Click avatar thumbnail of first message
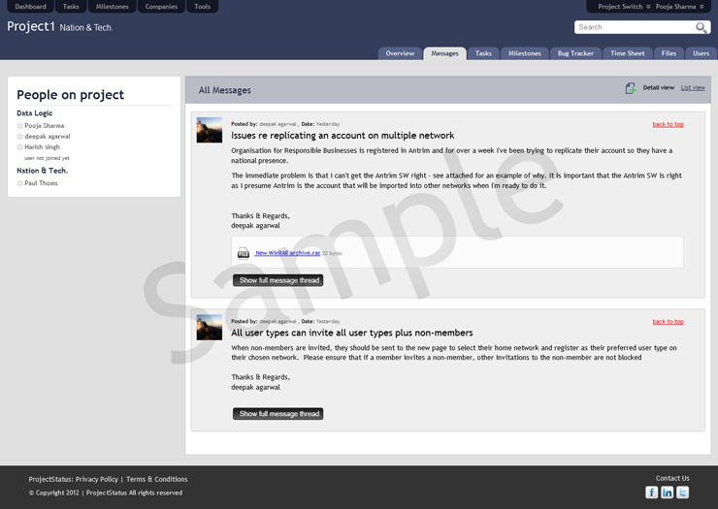The height and width of the screenshot is (509, 718). (x=209, y=131)
